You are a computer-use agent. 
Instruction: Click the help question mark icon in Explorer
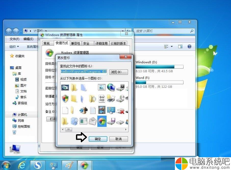pos(189,47)
